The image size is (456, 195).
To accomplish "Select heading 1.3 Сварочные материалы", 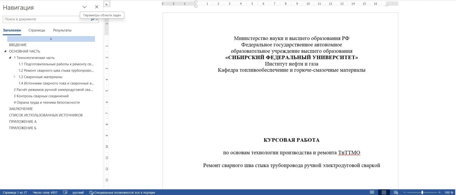I will pos(40,77).
